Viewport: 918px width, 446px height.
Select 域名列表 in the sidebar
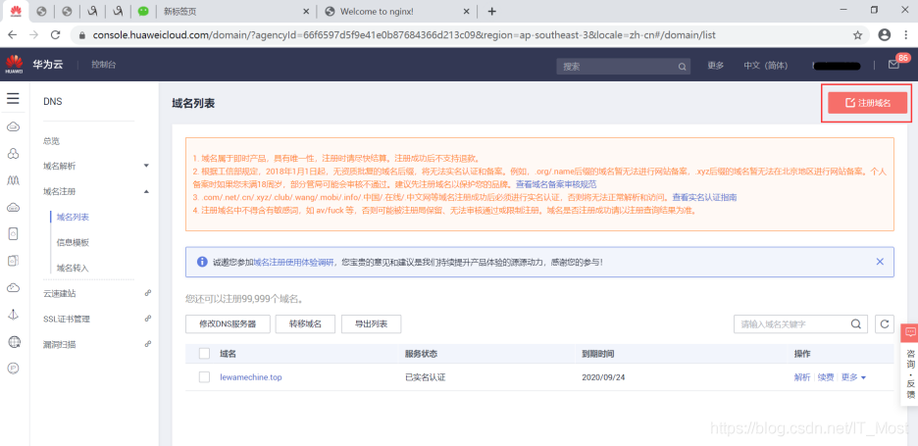click(74, 218)
